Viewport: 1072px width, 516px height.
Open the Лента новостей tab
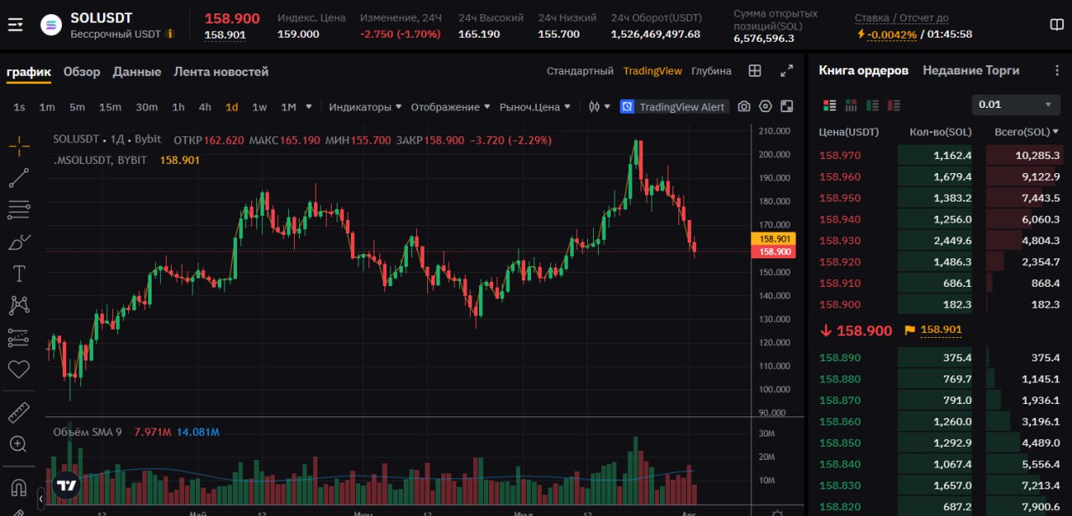221,72
